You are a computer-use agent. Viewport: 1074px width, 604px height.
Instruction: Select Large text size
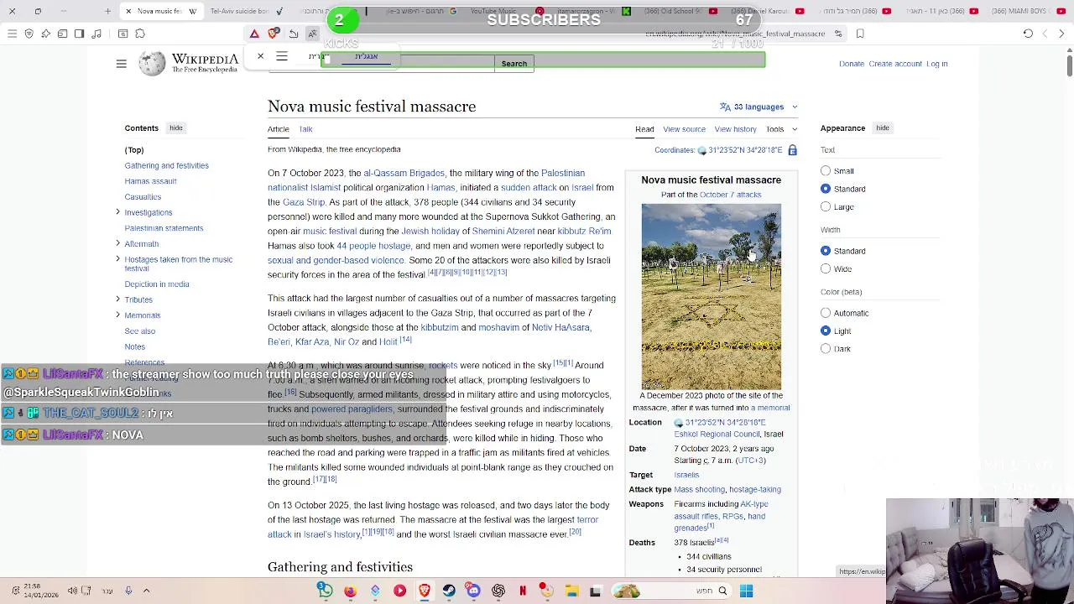826,206
